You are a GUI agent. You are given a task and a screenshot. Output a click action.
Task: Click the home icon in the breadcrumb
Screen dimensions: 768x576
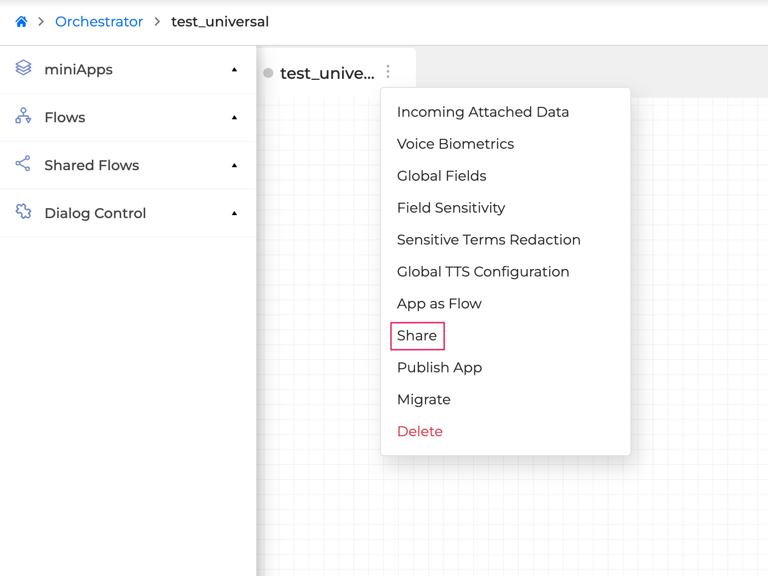coord(21,21)
